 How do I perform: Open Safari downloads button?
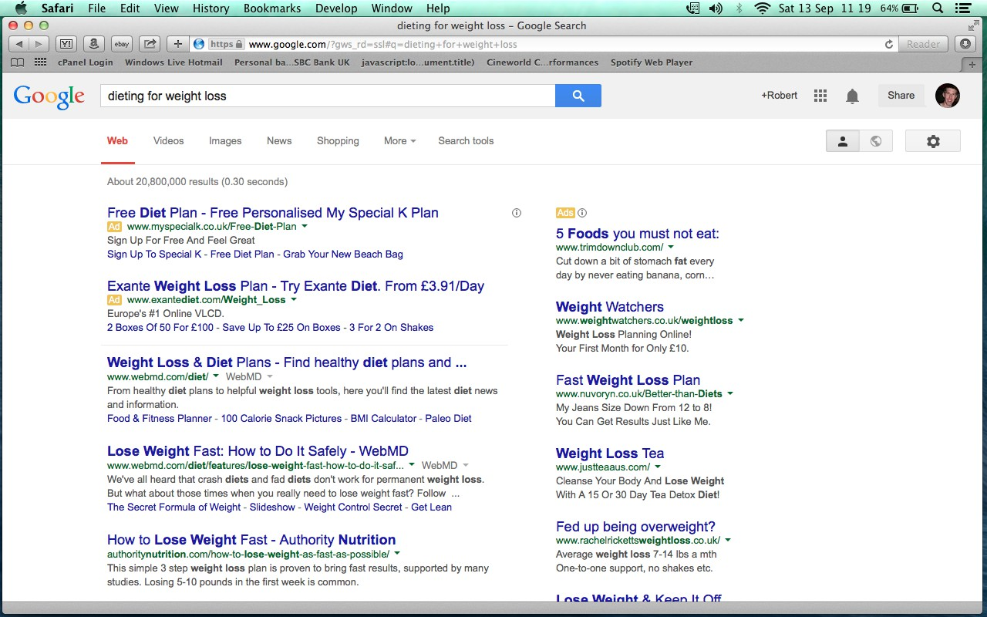click(965, 44)
